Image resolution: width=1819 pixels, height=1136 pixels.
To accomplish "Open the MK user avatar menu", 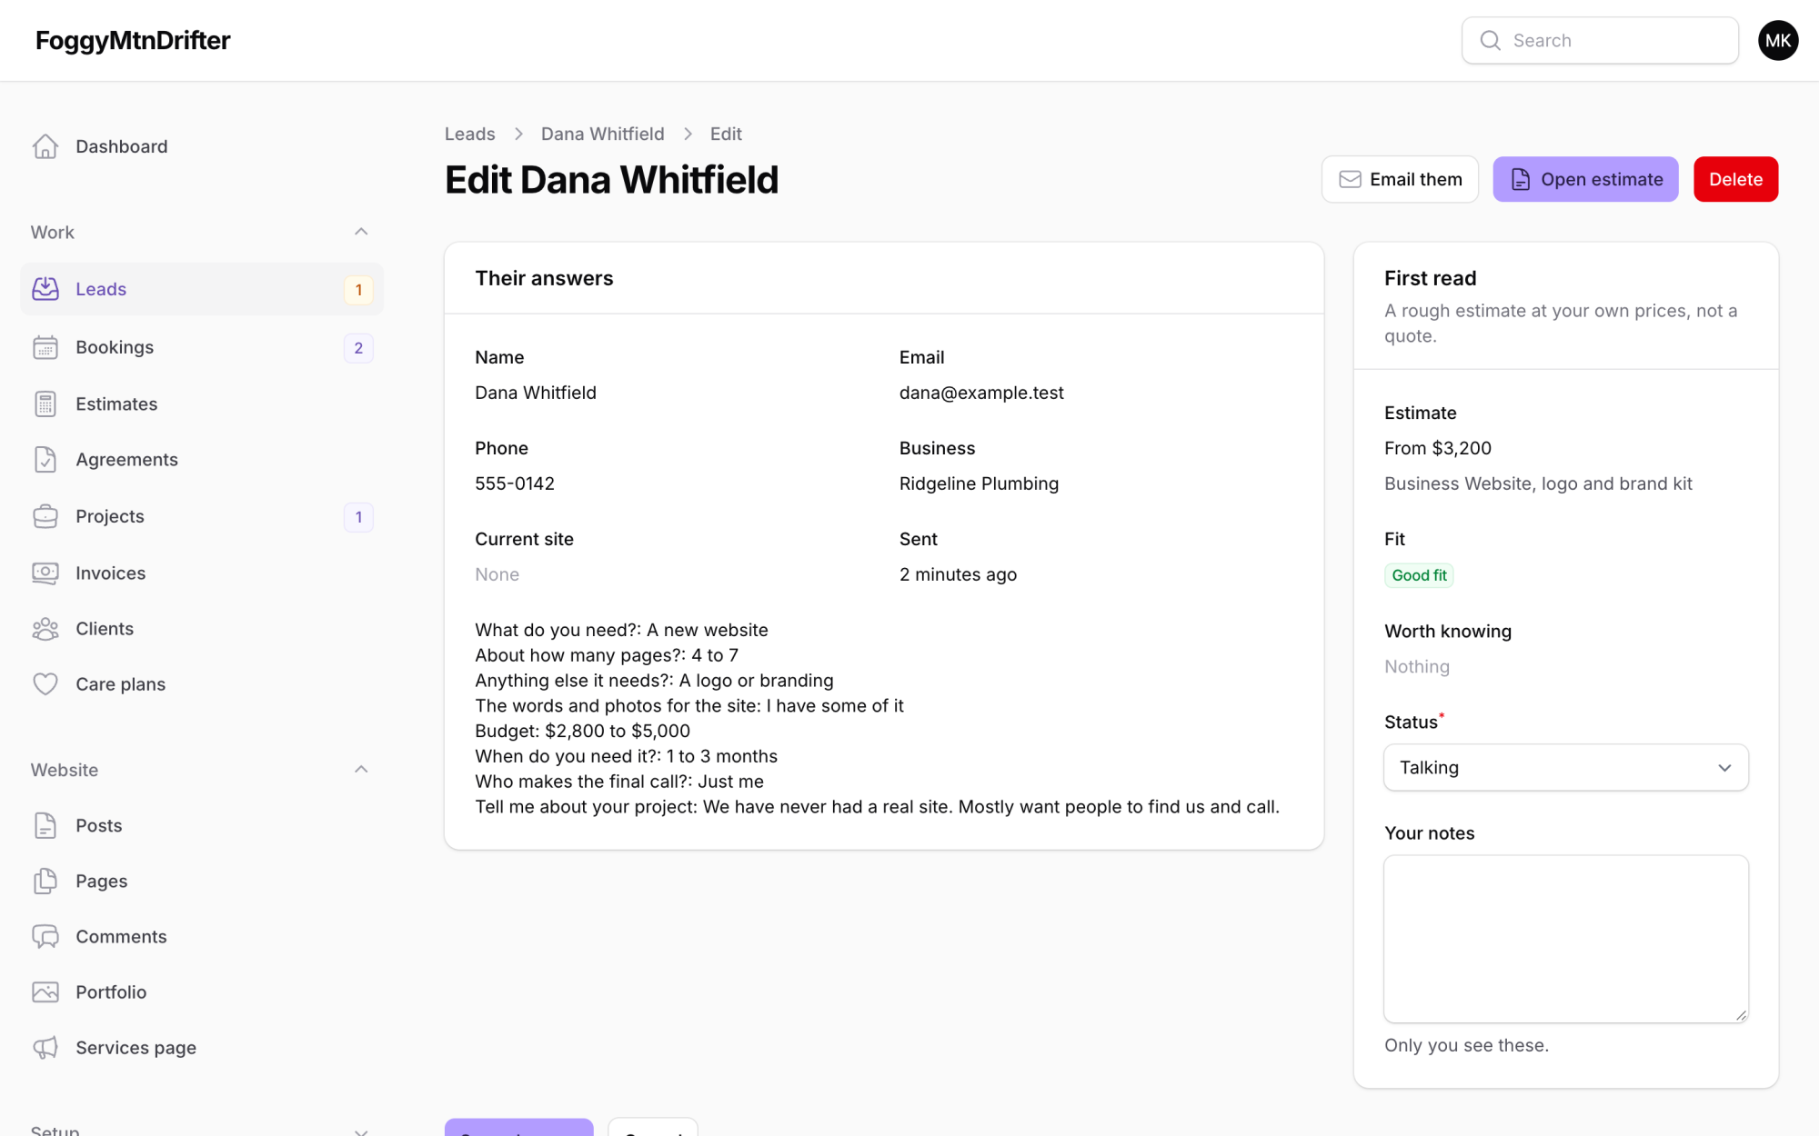I will pos(1778,40).
